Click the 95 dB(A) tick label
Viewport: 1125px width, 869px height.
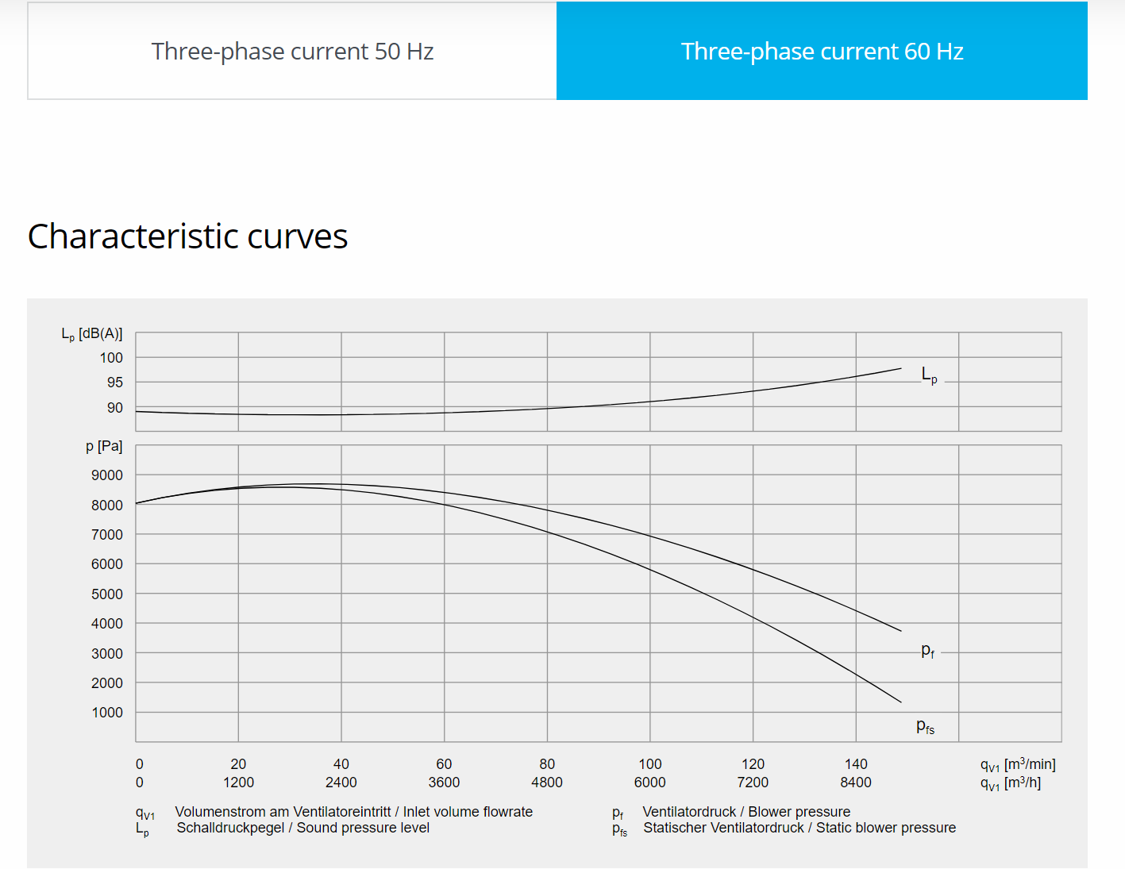[115, 383]
